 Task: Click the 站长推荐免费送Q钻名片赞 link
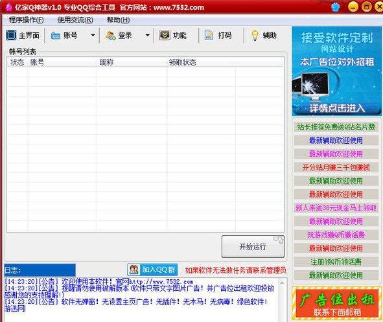pyautogui.click(x=336, y=127)
